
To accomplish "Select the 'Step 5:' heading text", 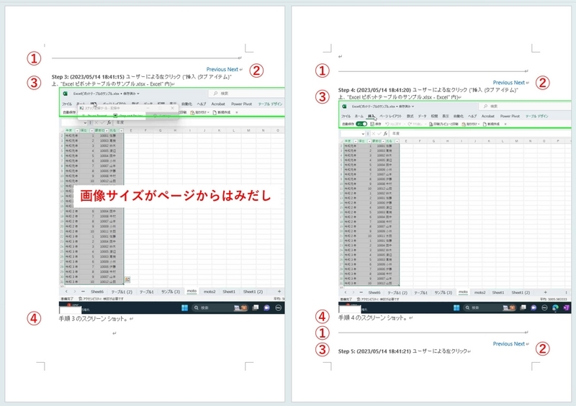I will point(346,351).
